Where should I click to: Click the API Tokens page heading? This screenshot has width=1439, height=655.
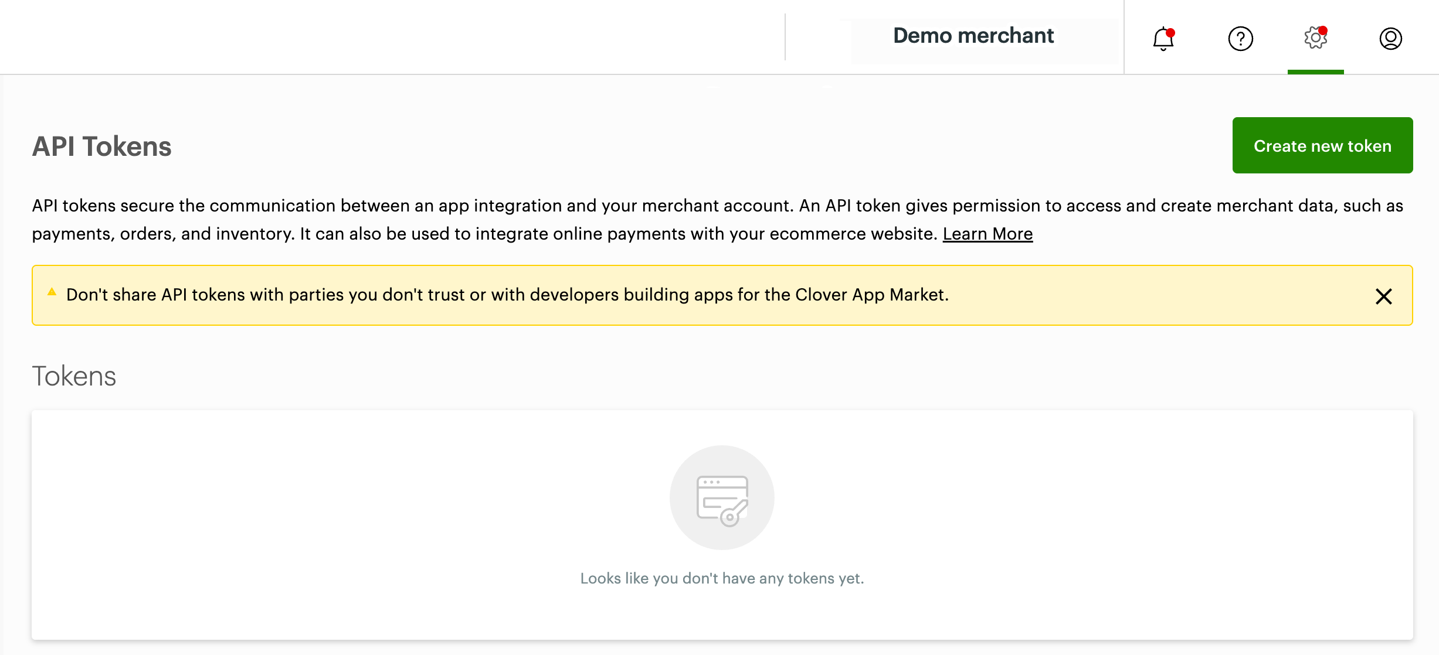pyautogui.click(x=101, y=146)
